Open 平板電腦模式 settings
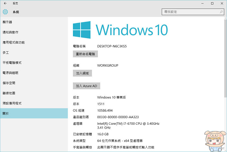The height and width of the screenshot is (152, 227). click(x=34, y=63)
